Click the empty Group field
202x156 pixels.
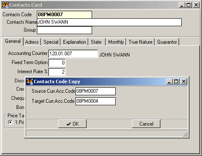pyautogui.click(x=64, y=30)
